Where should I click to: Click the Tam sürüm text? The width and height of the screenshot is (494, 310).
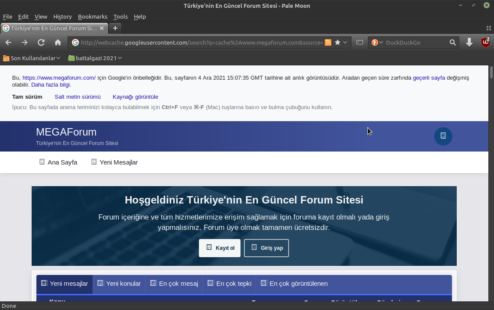pos(27,97)
